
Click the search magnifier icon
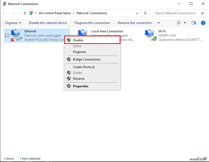coord(202,13)
